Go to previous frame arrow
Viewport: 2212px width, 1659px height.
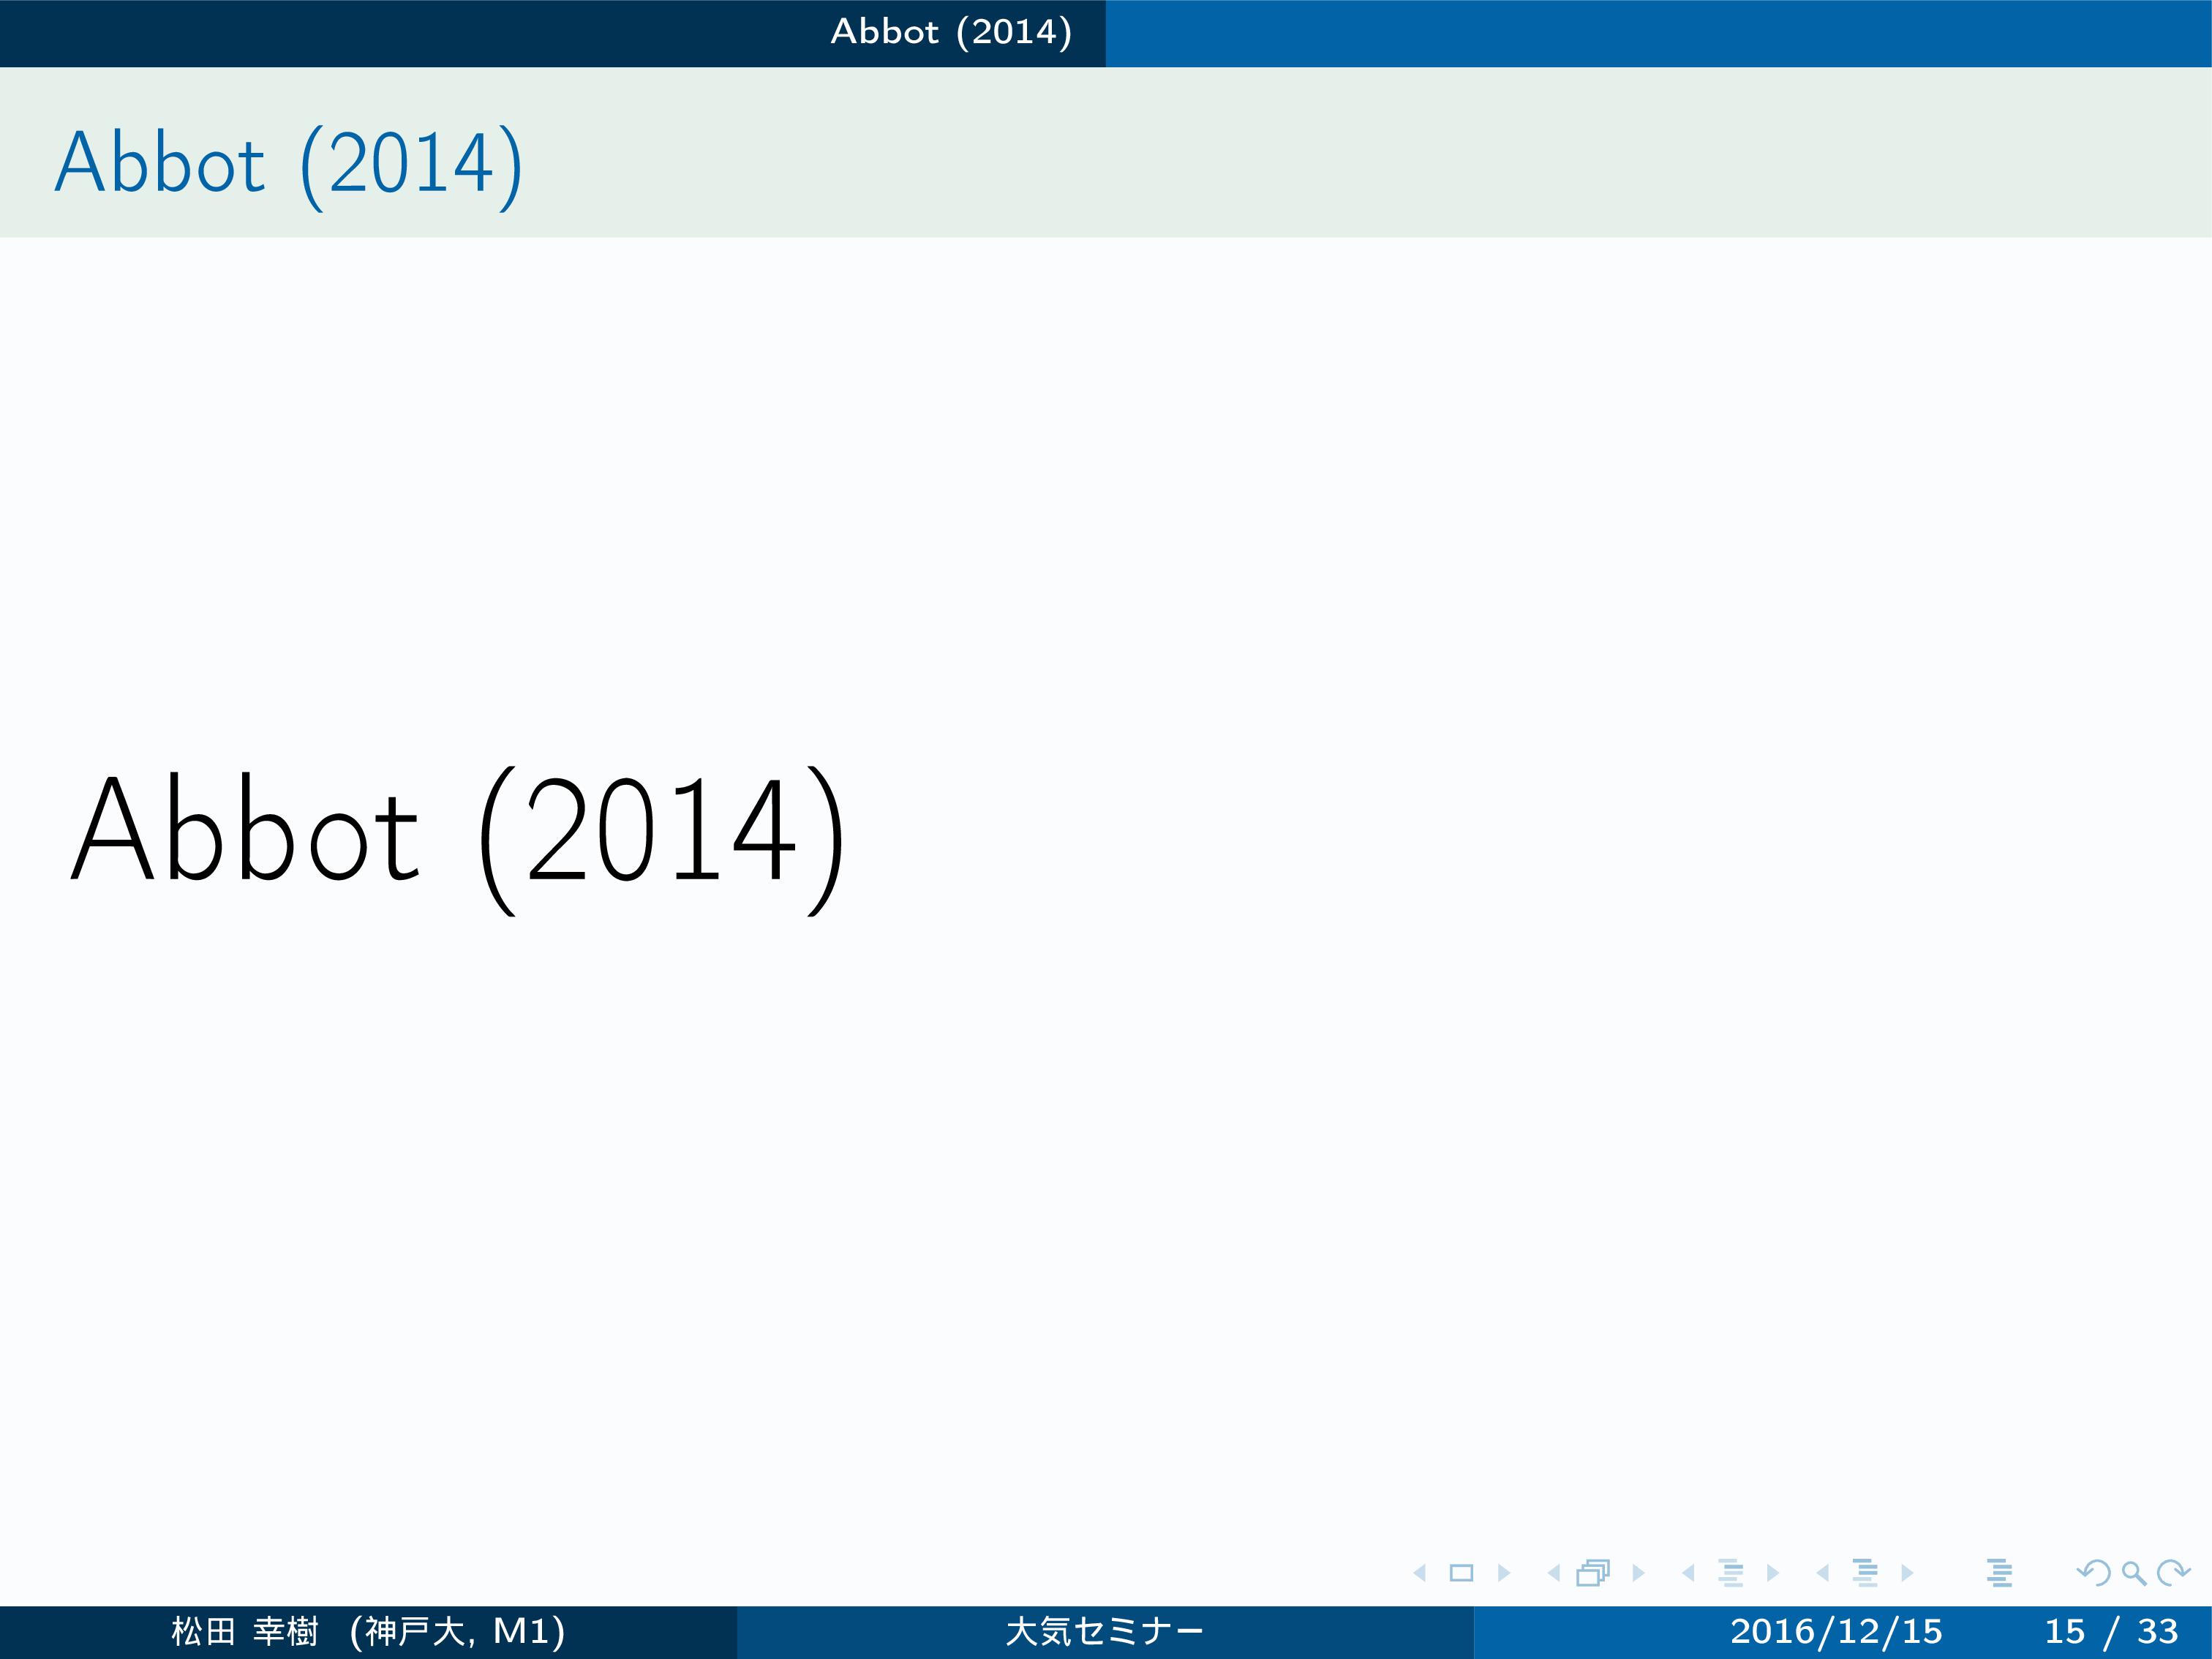click(1554, 1573)
